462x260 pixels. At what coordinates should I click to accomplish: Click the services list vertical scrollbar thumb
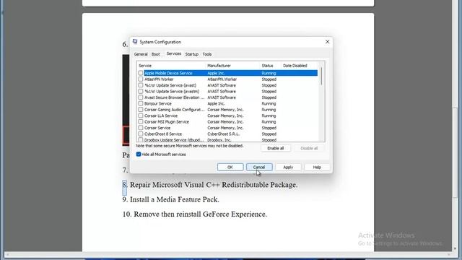click(x=321, y=77)
